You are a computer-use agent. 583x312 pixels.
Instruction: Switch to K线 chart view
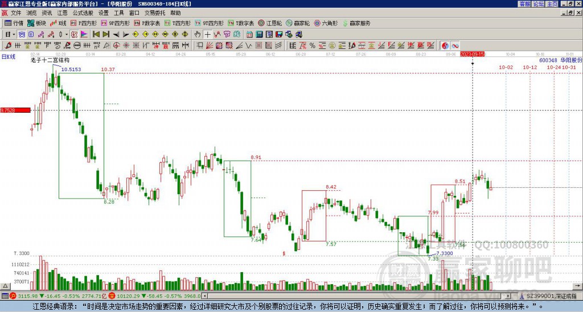[x=58, y=23]
